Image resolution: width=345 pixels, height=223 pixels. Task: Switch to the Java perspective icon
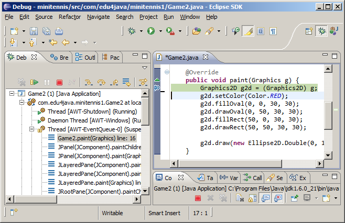(334, 31)
